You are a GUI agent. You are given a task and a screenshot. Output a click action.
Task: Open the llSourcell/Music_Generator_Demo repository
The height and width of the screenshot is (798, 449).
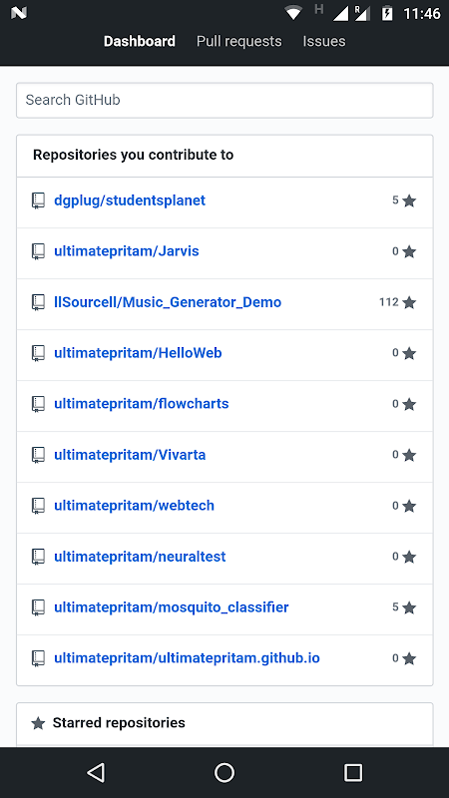tap(168, 302)
